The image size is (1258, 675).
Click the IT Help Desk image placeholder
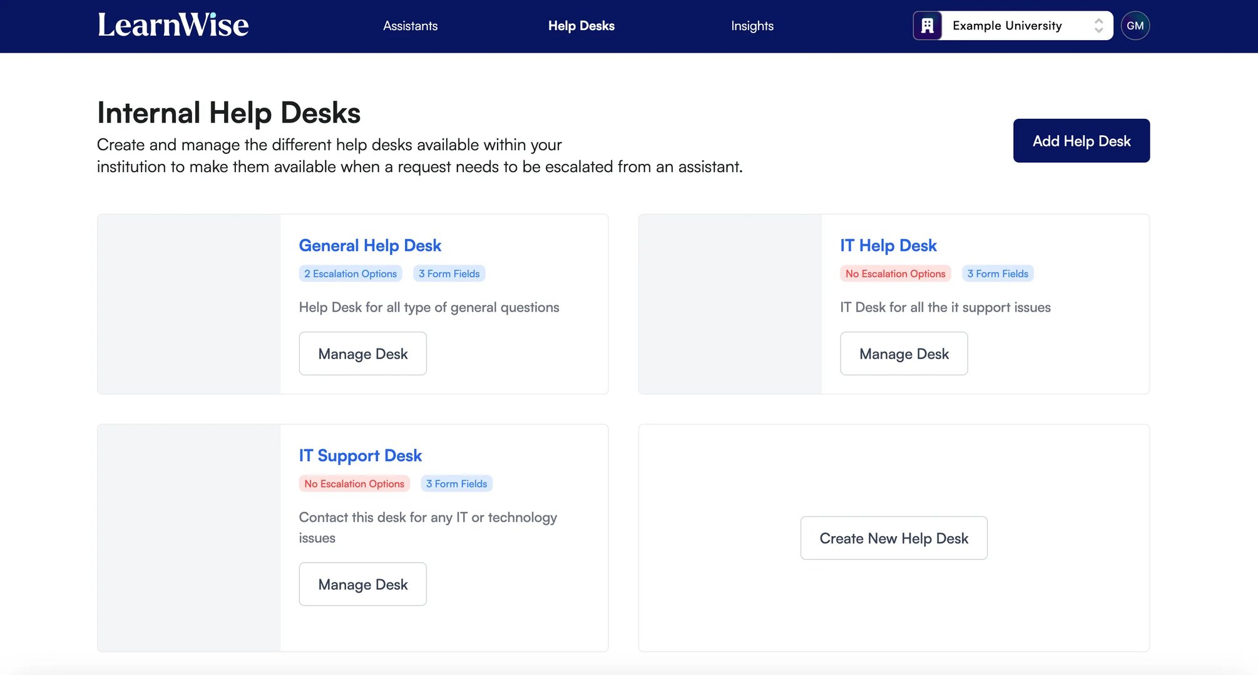(x=730, y=304)
